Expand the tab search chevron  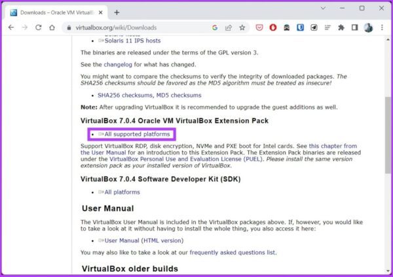pyautogui.click(x=323, y=9)
